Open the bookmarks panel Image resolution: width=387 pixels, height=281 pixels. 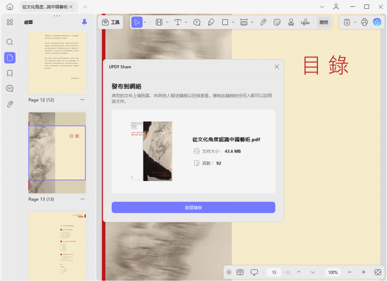tap(9, 73)
